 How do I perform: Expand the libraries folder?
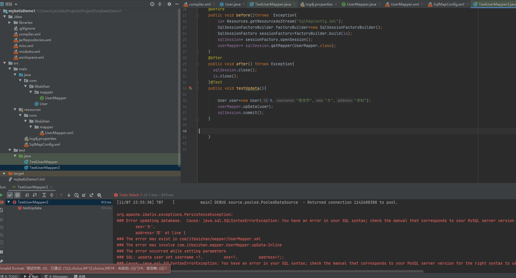[10, 22]
